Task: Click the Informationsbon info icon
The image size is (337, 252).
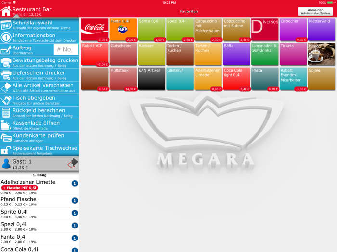Action: [6, 37]
